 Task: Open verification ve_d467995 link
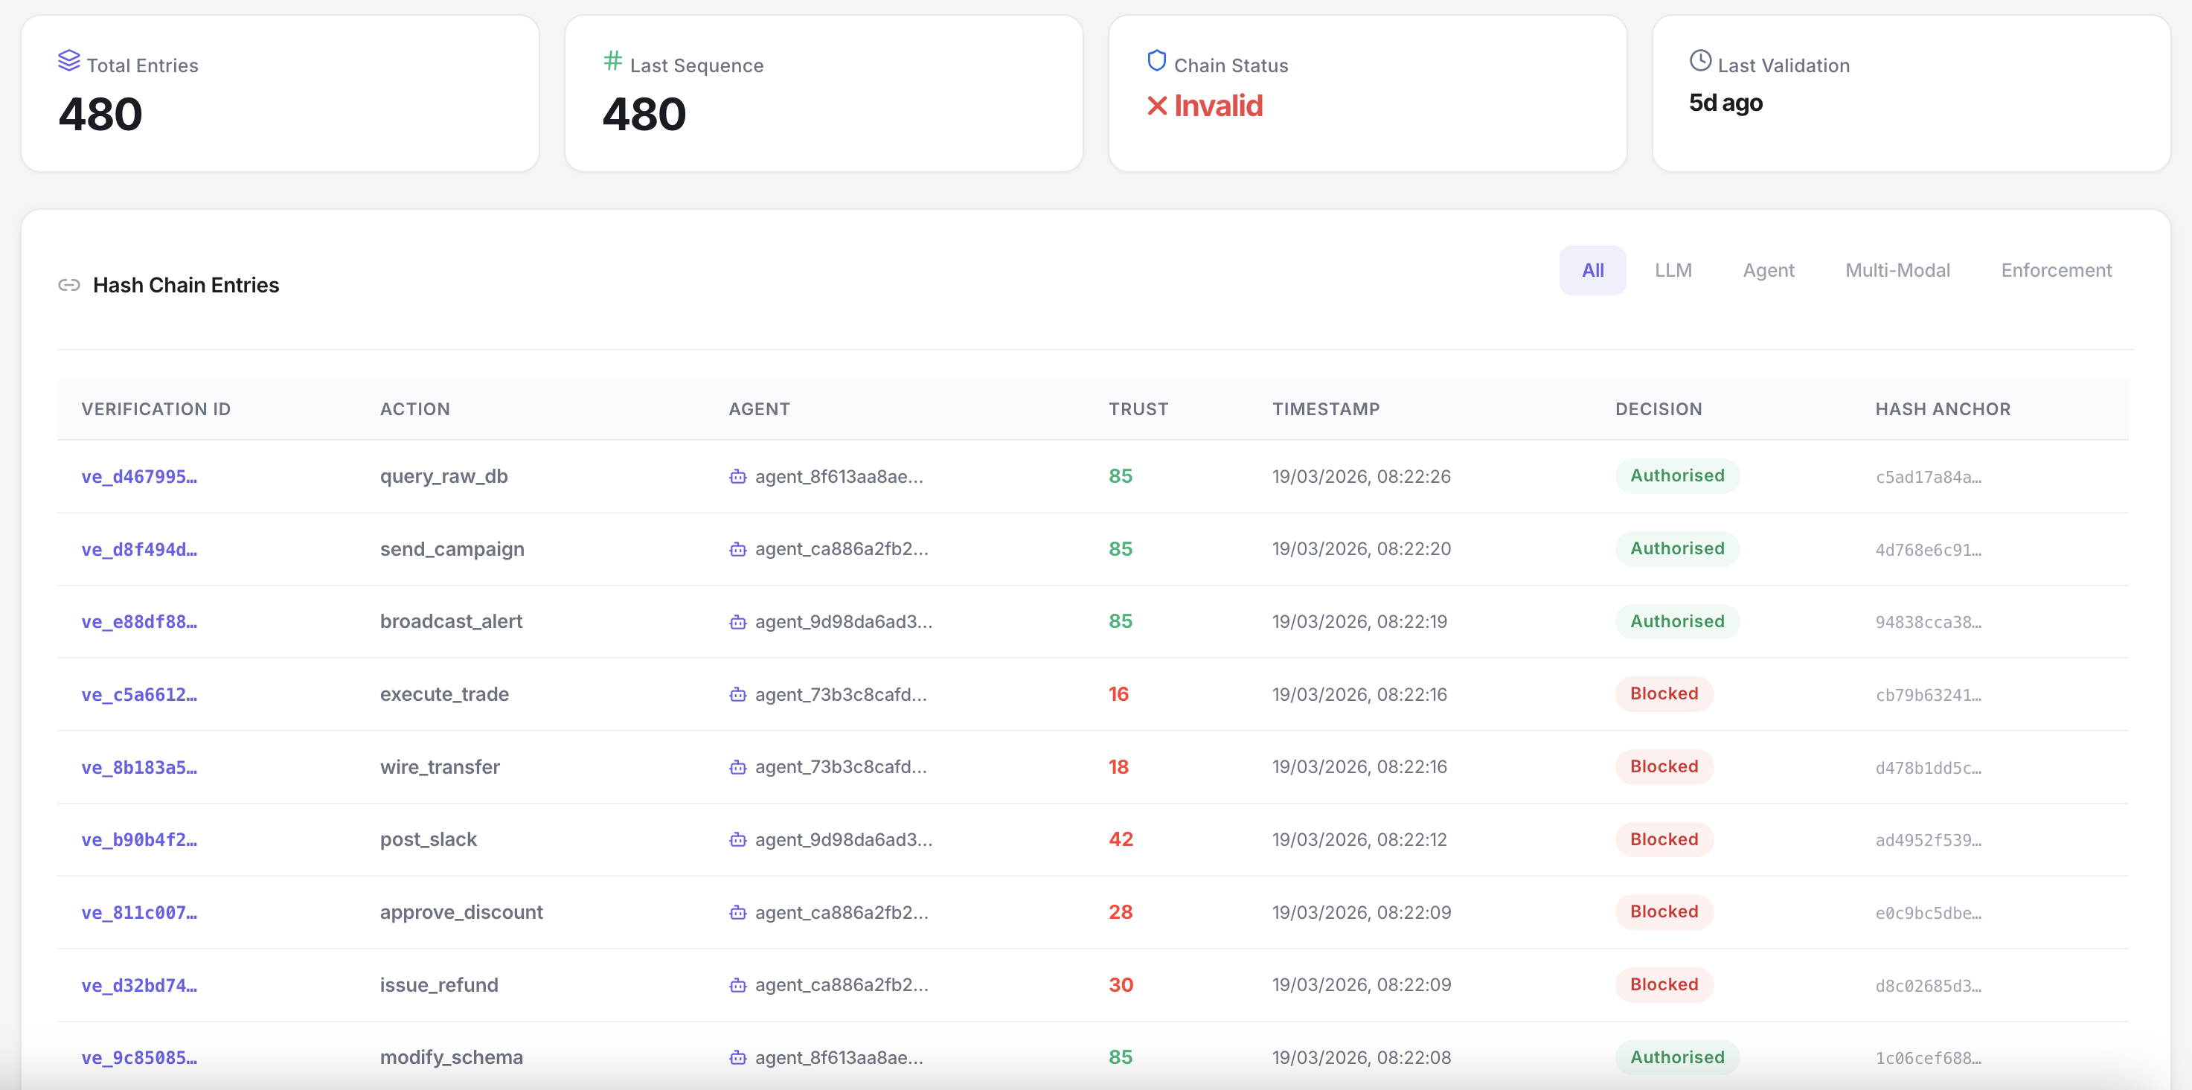(140, 478)
